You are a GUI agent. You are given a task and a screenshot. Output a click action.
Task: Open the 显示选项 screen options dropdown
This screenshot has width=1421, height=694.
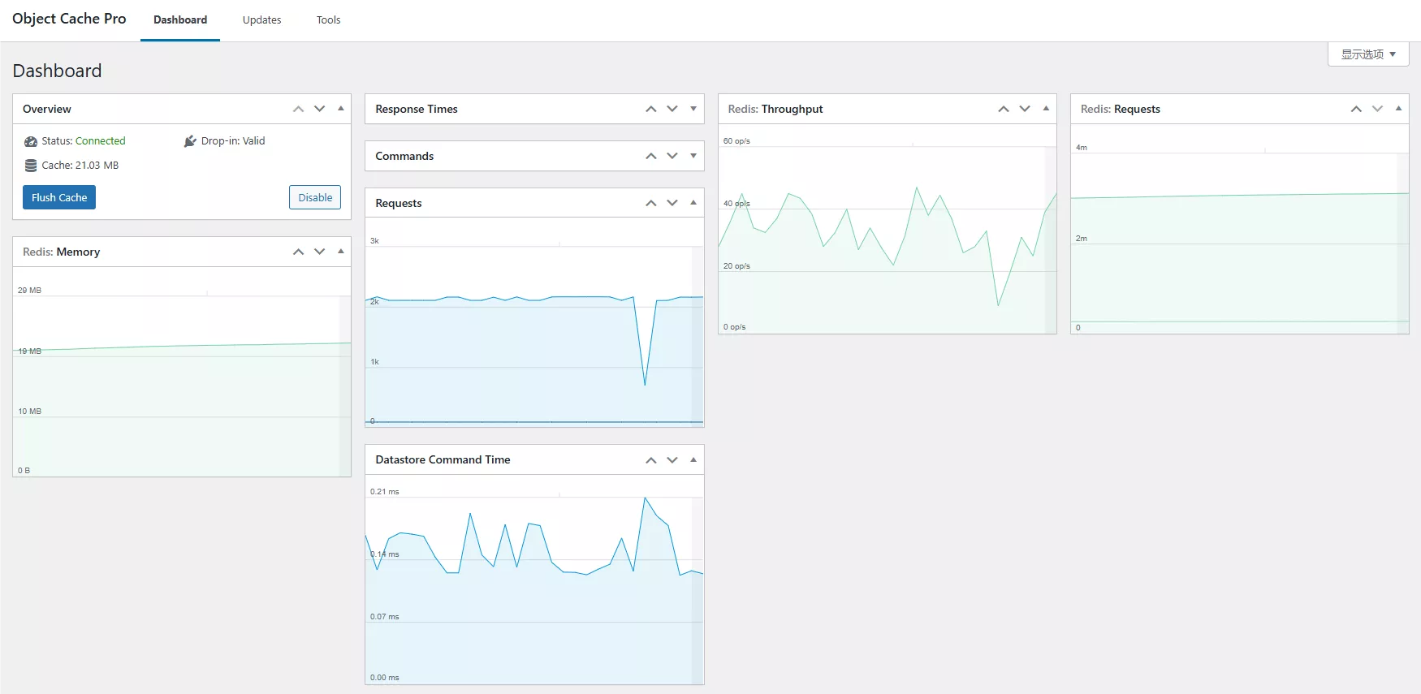pyautogui.click(x=1368, y=54)
